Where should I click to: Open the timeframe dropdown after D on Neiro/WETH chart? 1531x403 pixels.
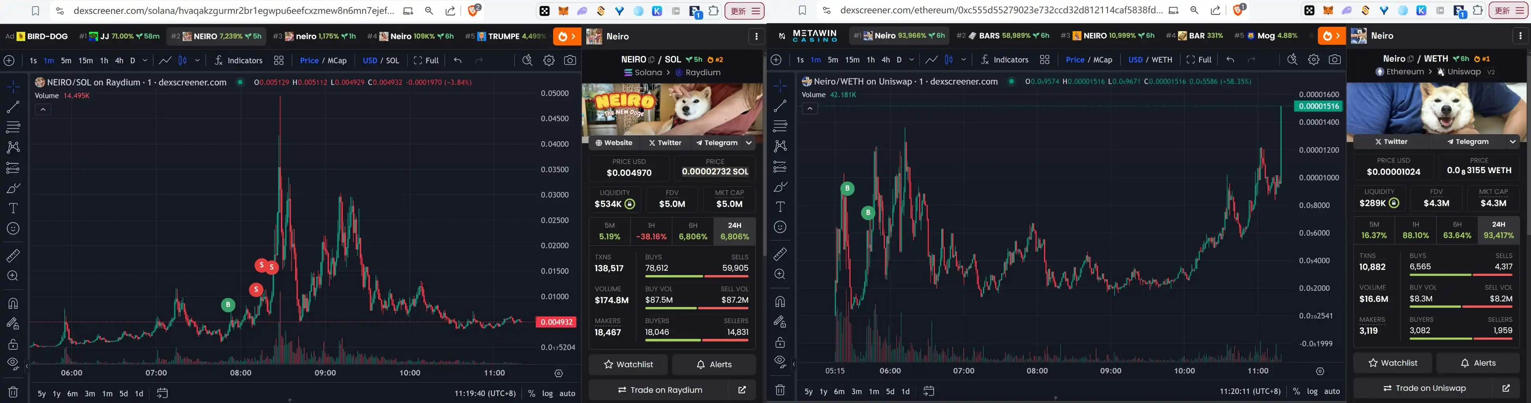pos(911,60)
